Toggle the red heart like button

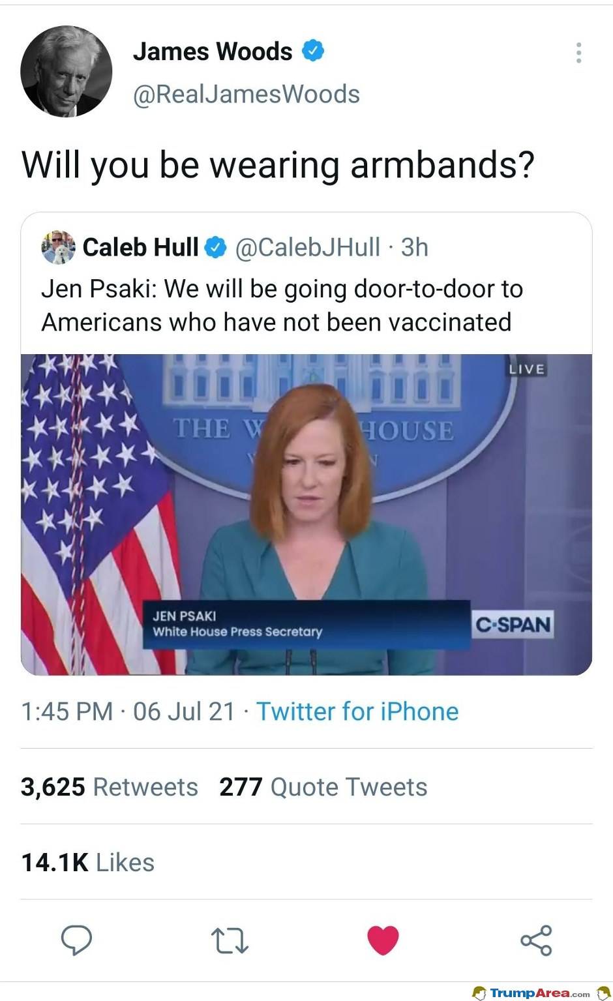383,940
